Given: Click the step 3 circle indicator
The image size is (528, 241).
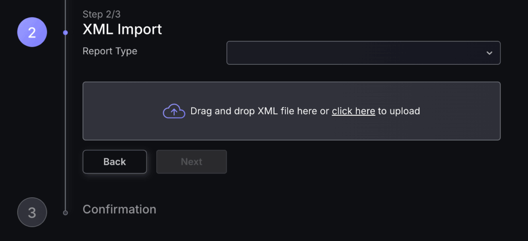Looking at the screenshot, I should (32, 212).
